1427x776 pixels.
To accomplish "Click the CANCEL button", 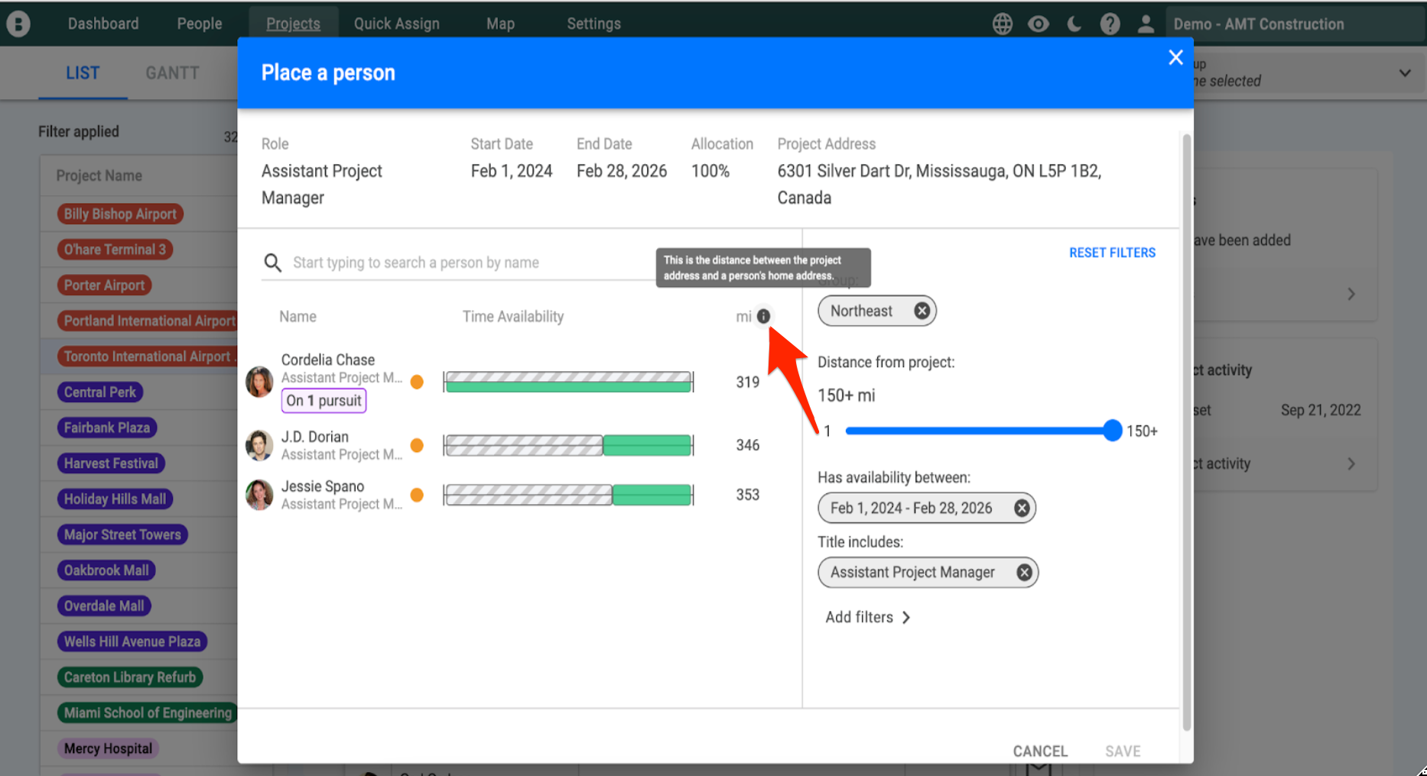I will coord(1040,751).
